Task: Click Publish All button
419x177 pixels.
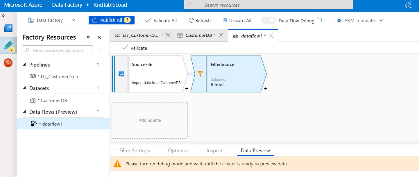Action: pyautogui.click(x=112, y=20)
